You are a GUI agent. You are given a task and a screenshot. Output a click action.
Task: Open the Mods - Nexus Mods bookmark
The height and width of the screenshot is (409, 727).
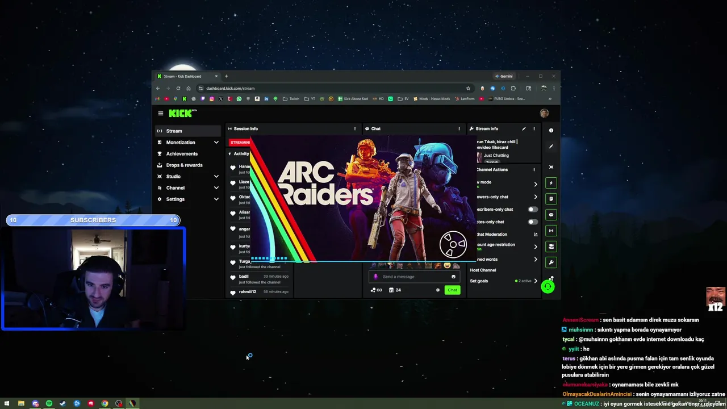click(x=431, y=99)
